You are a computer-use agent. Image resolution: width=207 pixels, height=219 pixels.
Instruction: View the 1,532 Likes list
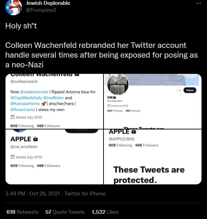105,212
